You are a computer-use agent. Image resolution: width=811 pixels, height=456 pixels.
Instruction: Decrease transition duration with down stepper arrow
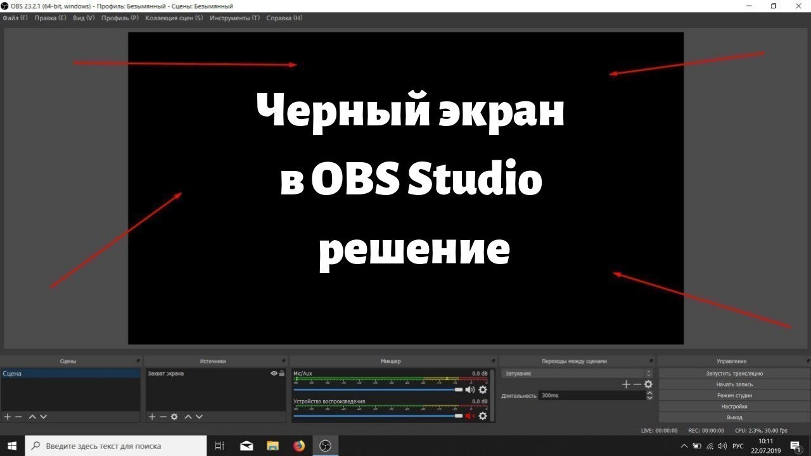(649, 398)
